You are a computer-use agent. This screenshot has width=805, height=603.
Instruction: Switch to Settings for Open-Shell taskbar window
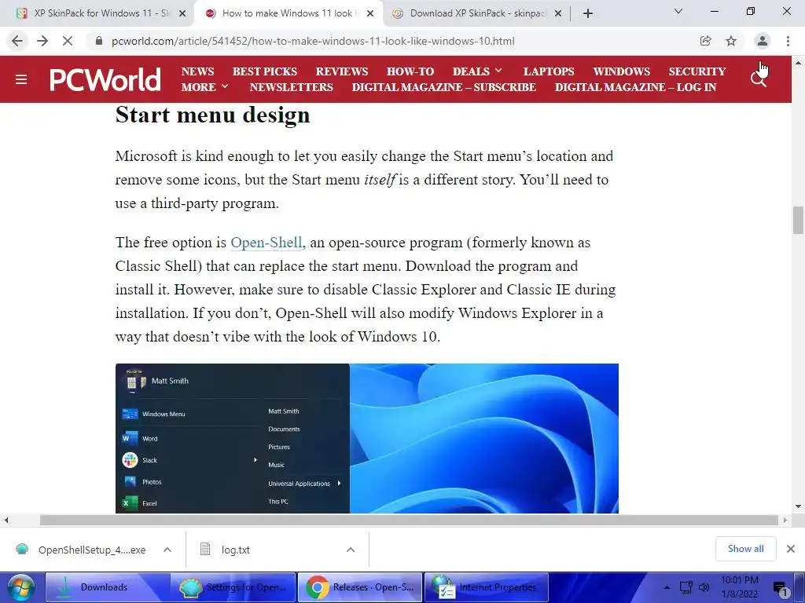(x=233, y=587)
